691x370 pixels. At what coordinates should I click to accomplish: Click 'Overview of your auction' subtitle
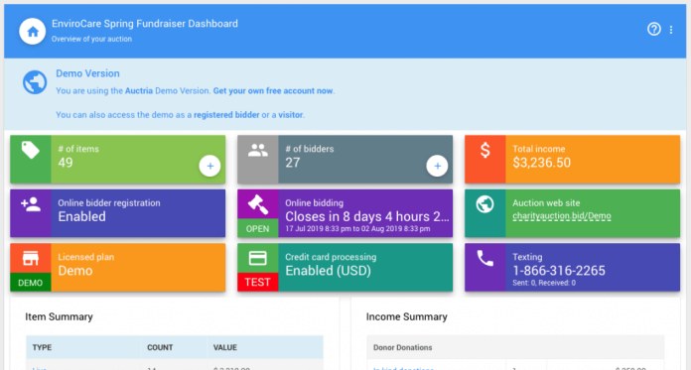pyautogui.click(x=91, y=39)
